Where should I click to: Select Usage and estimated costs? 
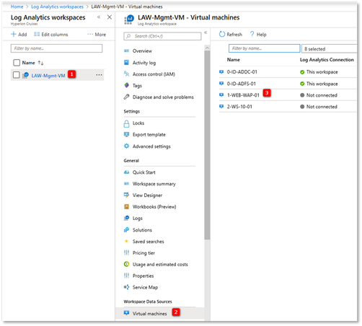pyautogui.click(x=160, y=265)
